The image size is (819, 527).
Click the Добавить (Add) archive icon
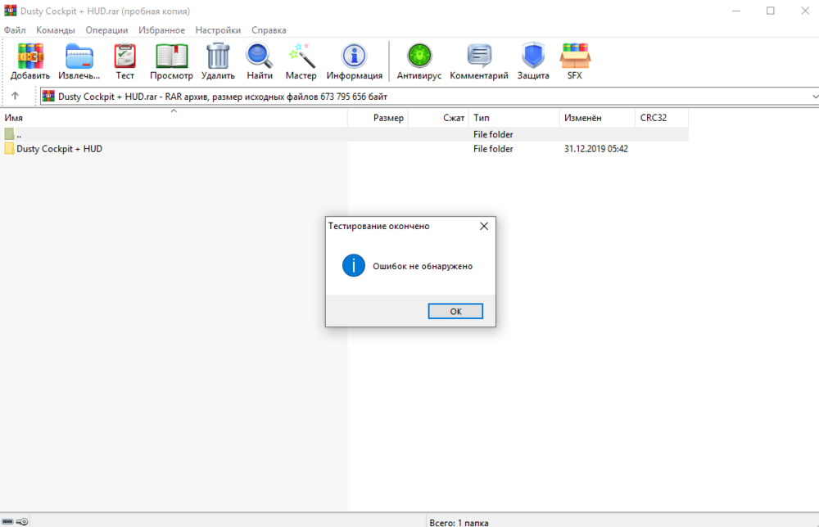29,56
